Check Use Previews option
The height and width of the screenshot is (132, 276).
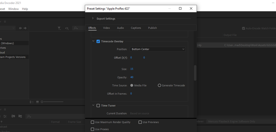[x=140, y=122]
